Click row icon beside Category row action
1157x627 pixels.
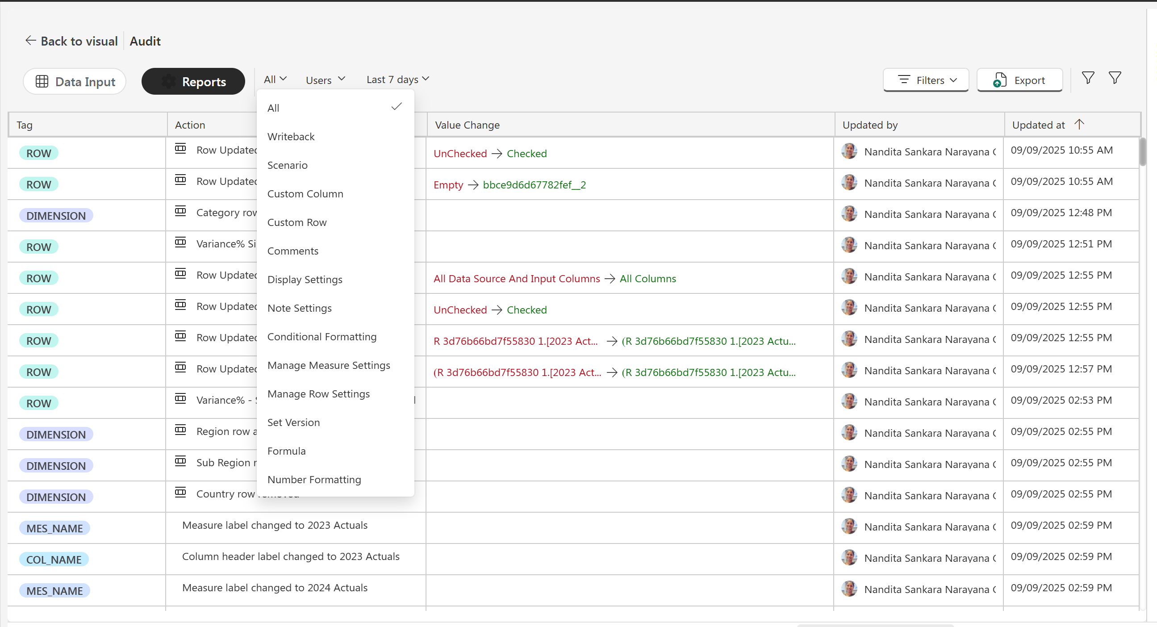[180, 211]
